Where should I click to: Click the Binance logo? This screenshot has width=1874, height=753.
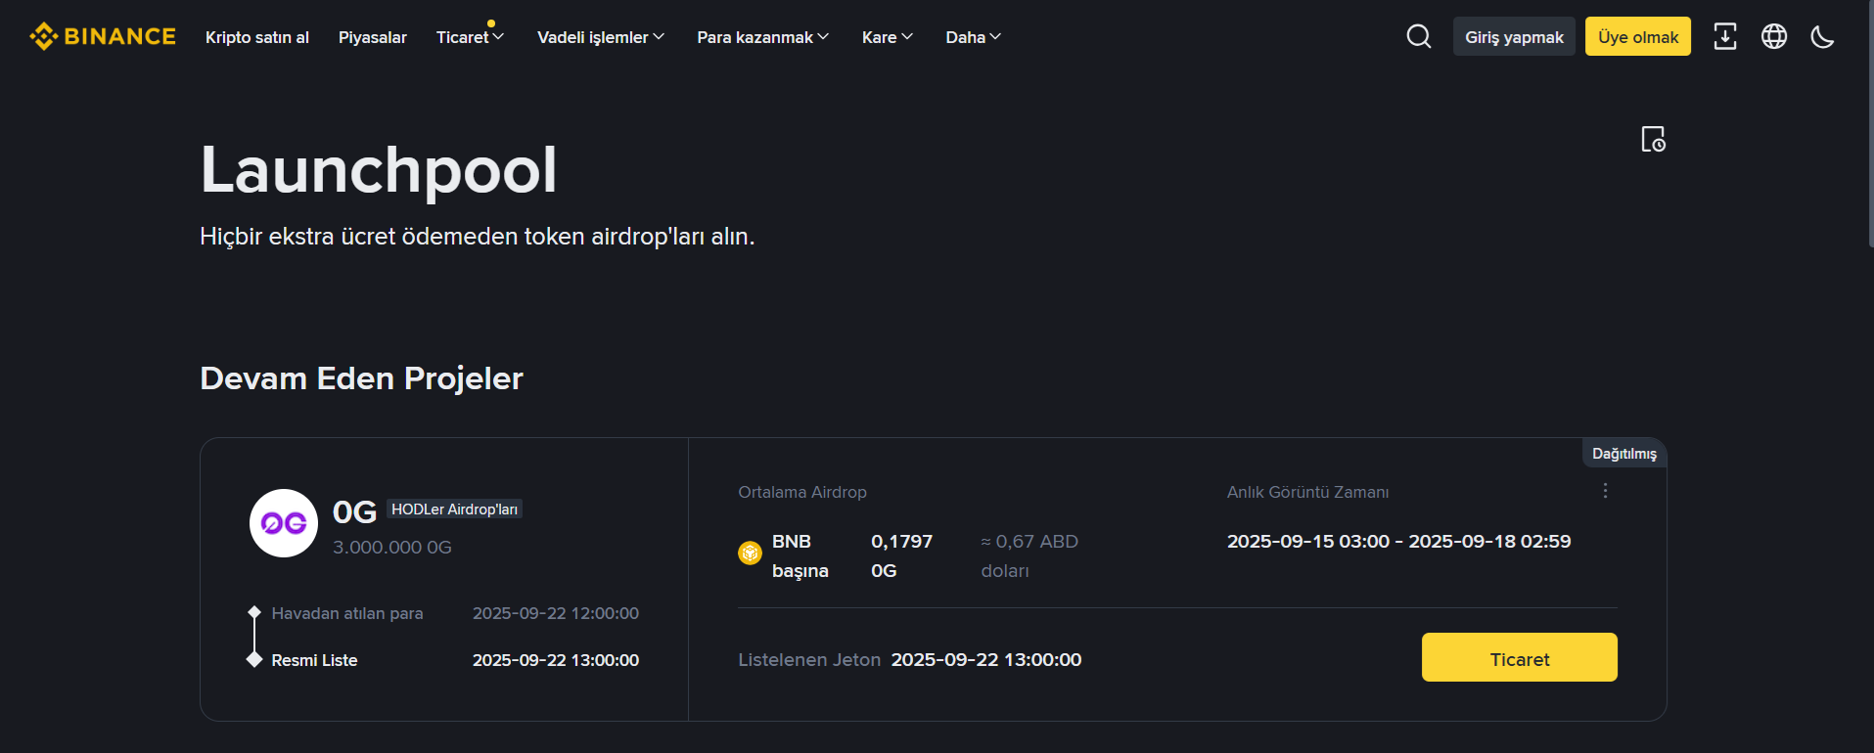tap(103, 36)
